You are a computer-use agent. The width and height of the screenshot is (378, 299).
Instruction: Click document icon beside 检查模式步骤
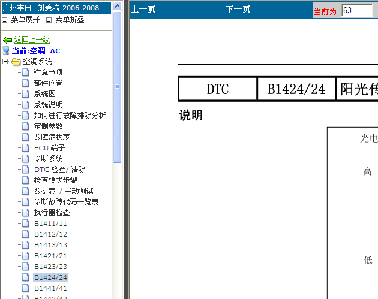[26, 180]
